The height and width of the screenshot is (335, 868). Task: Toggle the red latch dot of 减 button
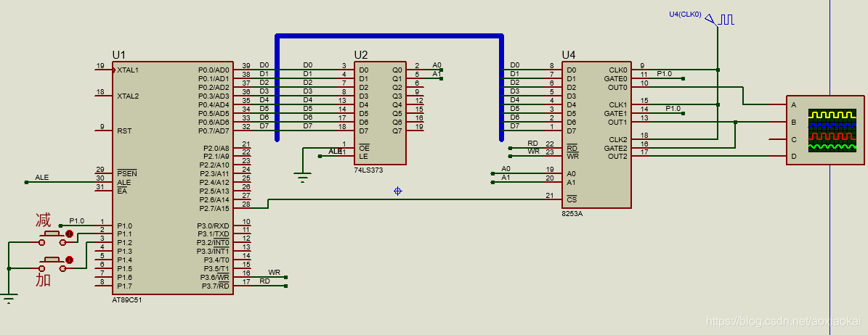[69, 234]
